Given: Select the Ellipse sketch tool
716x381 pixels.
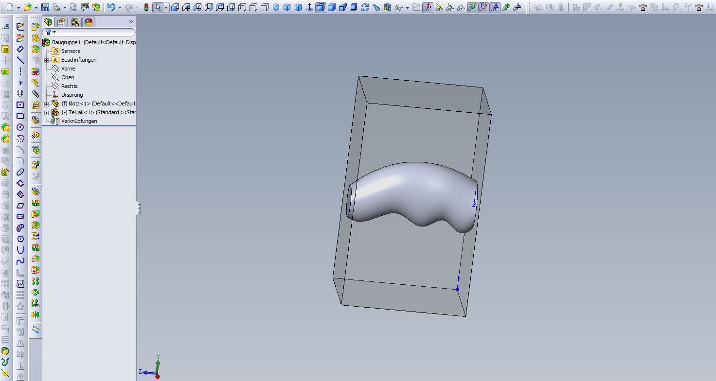Looking at the screenshot, I should coord(20,172).
